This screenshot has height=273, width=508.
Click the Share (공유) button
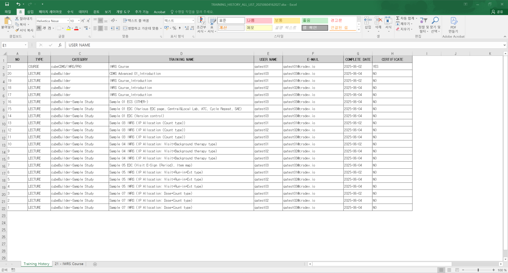[497, 12]
